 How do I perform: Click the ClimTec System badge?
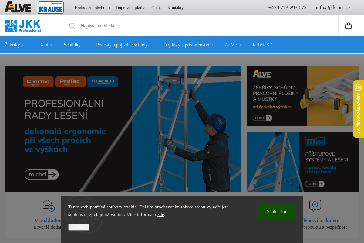point(38,82)
